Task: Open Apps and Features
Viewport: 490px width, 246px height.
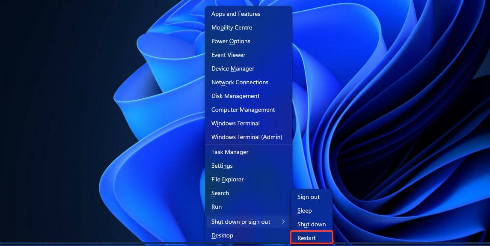Action: pos(236,14)
